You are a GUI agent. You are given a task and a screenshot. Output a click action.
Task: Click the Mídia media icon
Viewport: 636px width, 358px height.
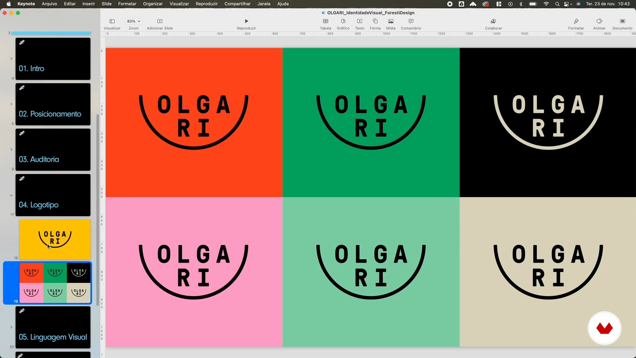(x=391, y=21)
